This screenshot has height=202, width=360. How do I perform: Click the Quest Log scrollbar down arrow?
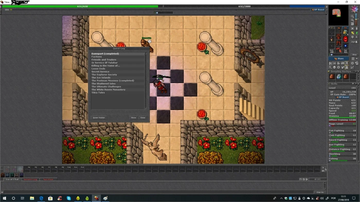(145, 108)
